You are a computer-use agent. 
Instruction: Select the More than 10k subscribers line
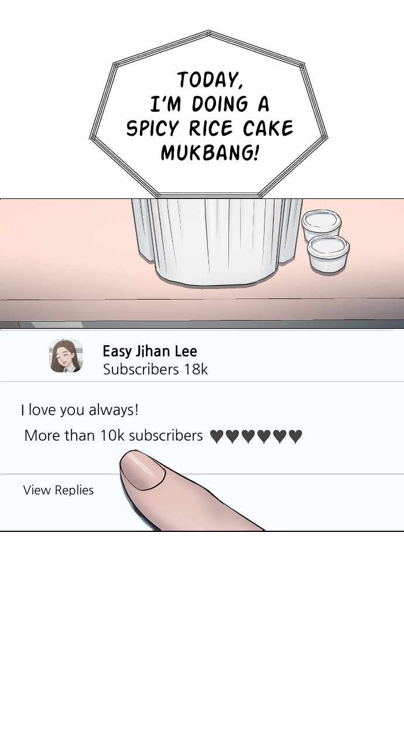pos(113,435)
